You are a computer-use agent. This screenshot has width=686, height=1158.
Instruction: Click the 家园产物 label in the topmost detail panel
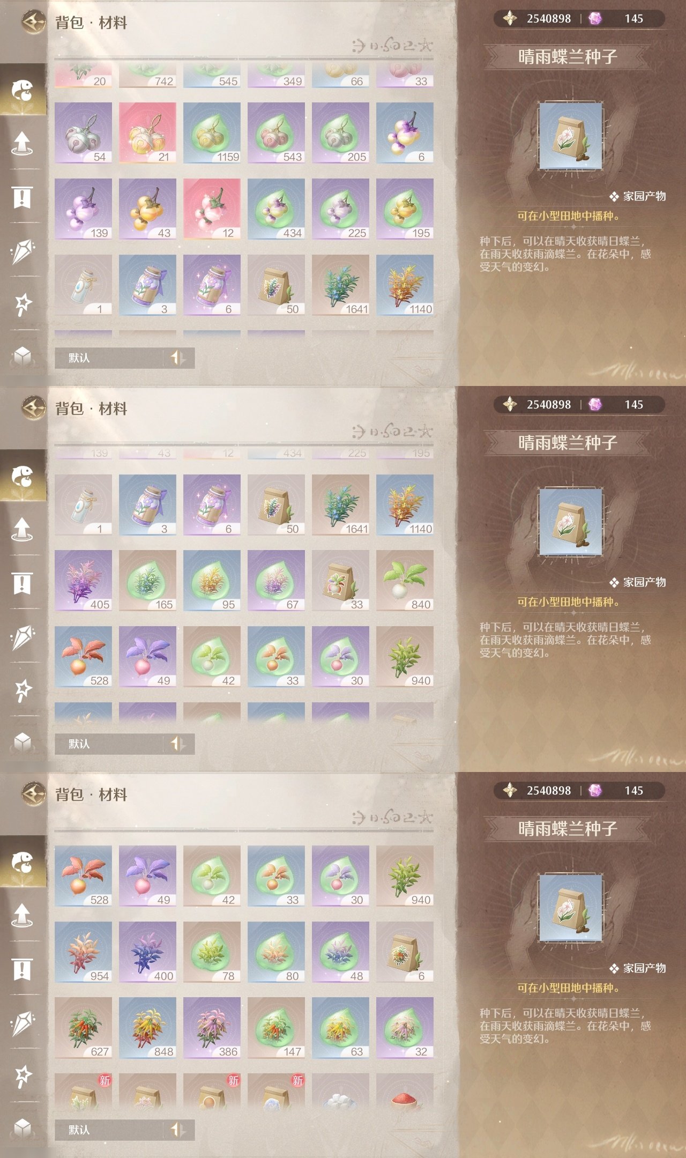pyautogui.click(x=644, y=196)
